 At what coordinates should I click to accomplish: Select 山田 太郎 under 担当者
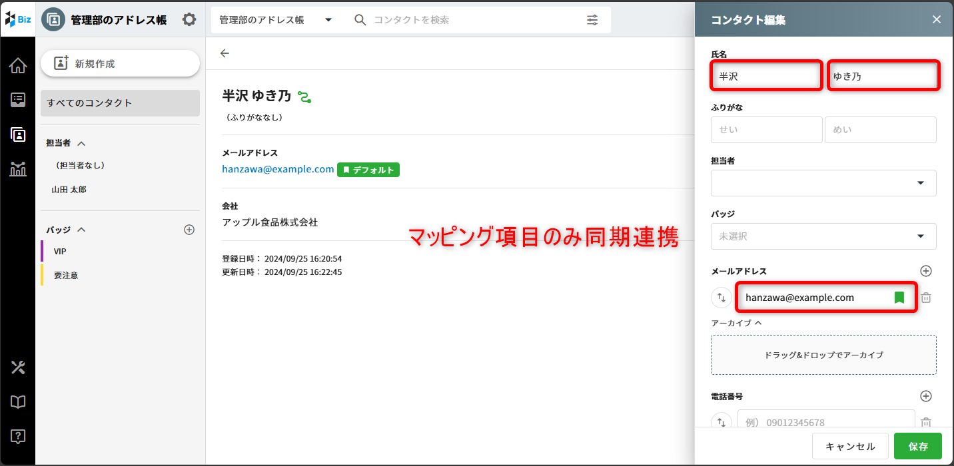coord(69,190)
